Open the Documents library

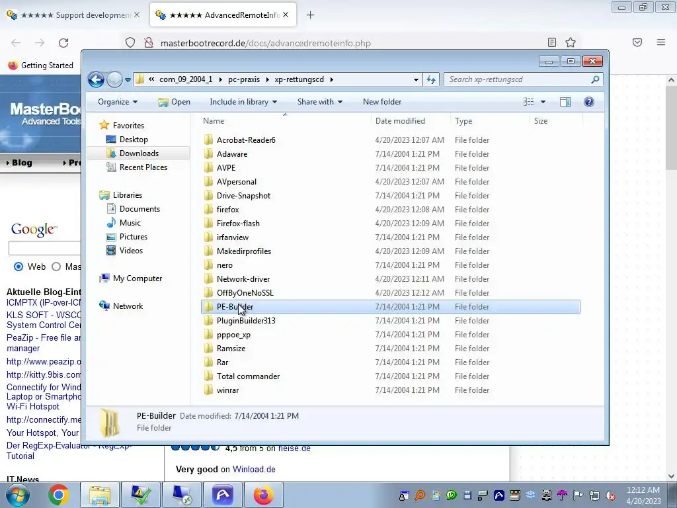(139, 209)
